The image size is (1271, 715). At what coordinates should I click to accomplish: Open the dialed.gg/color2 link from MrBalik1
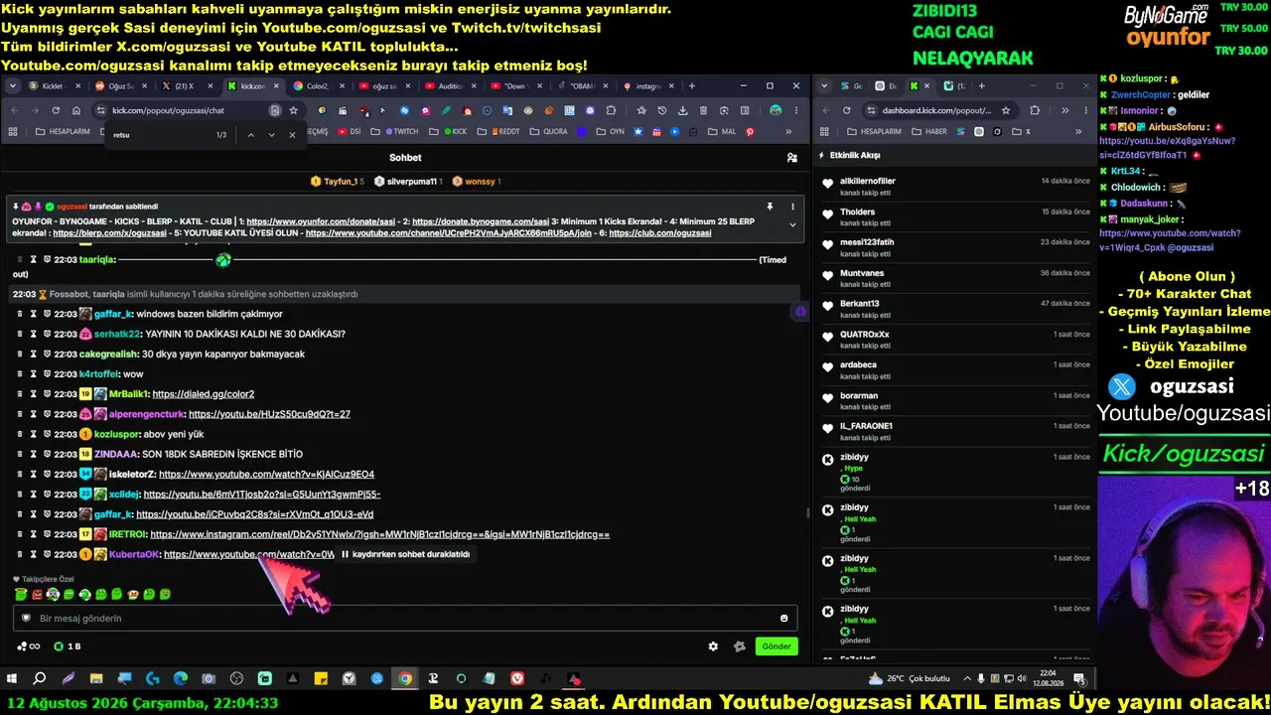(x=204, y=394)
